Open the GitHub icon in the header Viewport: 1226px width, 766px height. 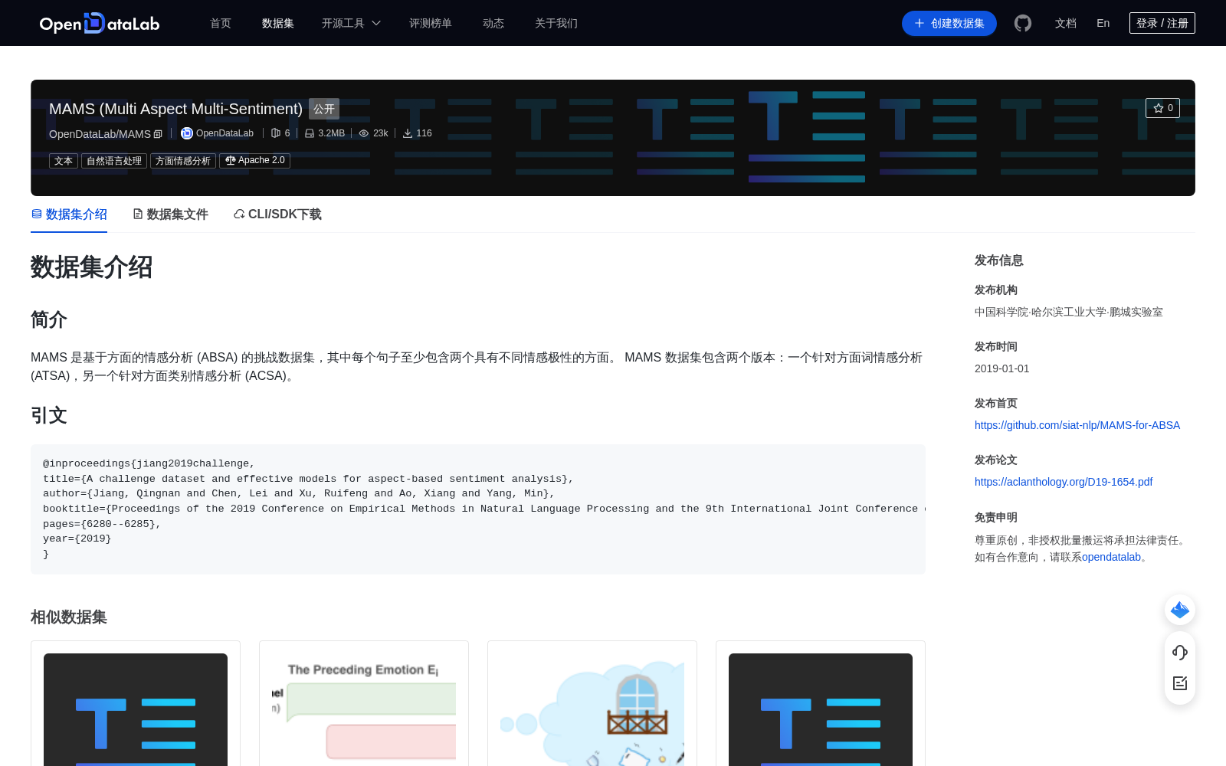1022,23
